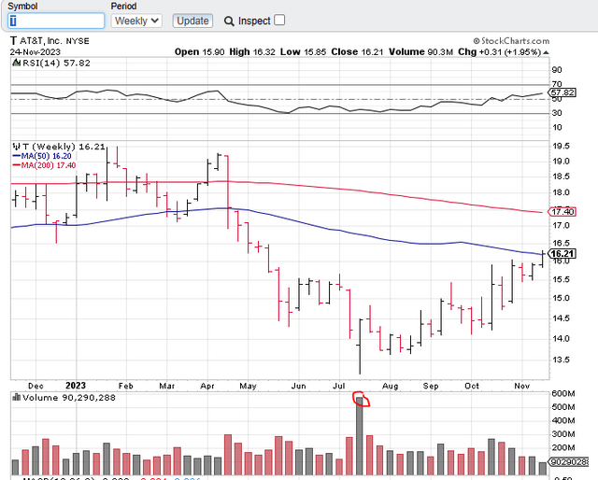This screenshot has width=598, height=480.
Task: Click the red-circled July volume spike
Action: (x=361, y=401)
